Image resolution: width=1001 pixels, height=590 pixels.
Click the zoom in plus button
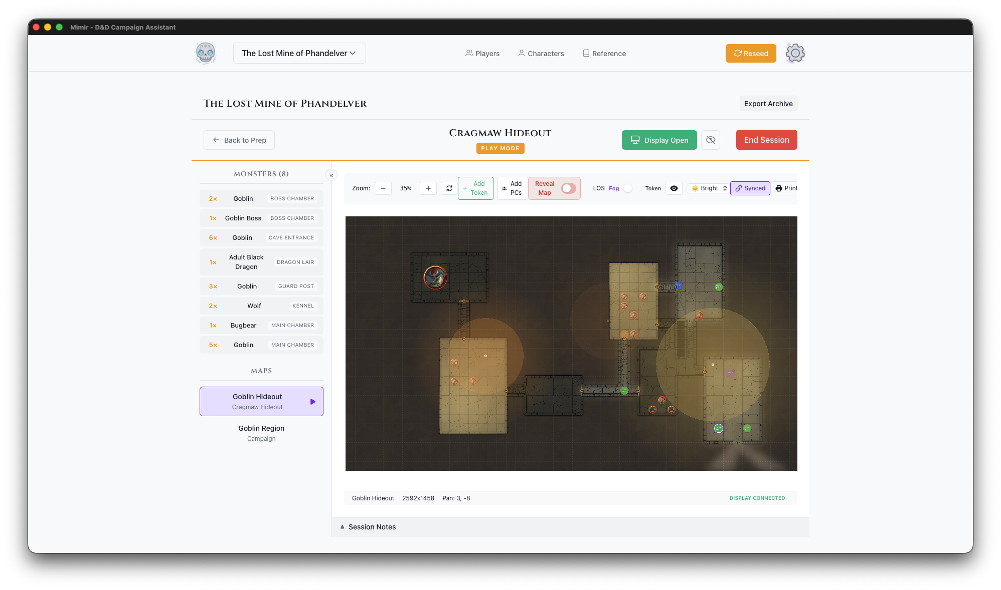tap(428, 188)
